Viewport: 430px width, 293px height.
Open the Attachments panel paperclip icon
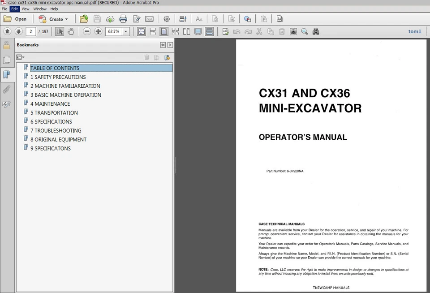(x=7, y=90)
